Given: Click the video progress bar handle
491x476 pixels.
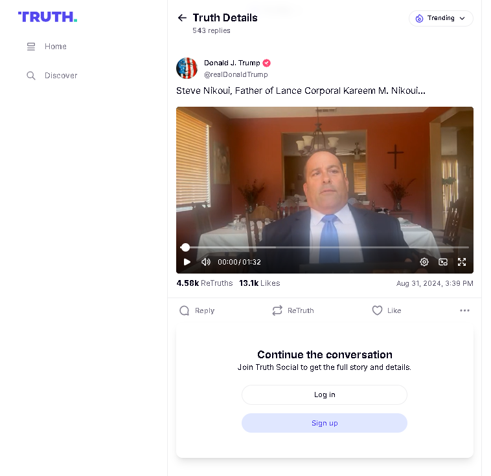Looking at the screenshot, I should click(x=185, y=248).
